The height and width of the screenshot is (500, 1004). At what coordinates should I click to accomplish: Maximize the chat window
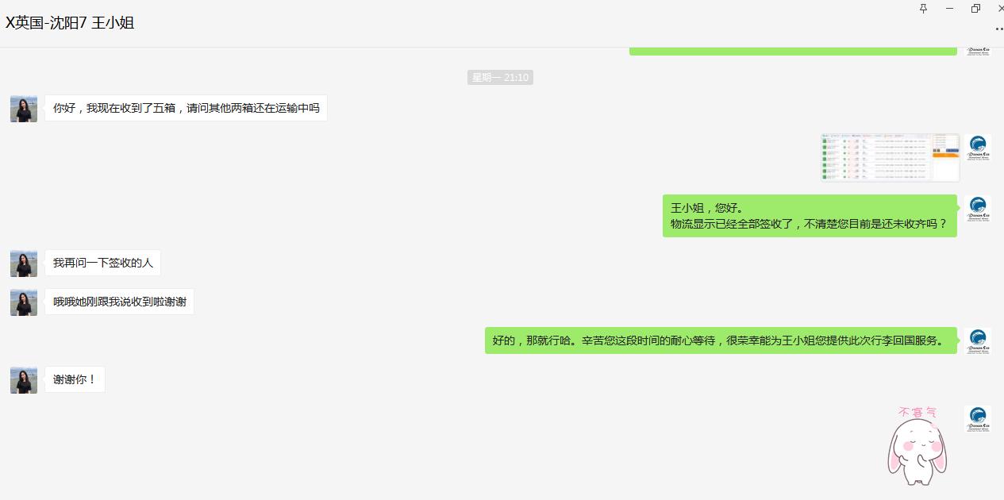coord(975,9)
